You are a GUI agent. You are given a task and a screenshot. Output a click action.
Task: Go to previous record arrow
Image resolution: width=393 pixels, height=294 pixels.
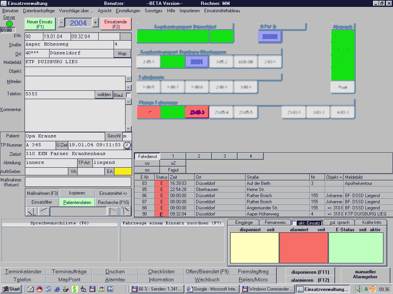click(44, 211)
